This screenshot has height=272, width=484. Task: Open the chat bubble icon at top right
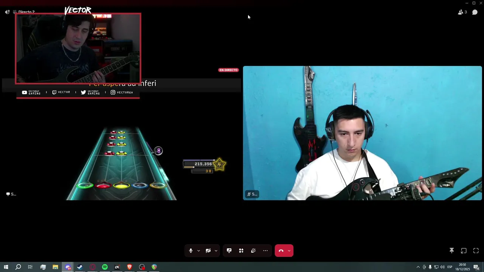(x=475, y=12)
